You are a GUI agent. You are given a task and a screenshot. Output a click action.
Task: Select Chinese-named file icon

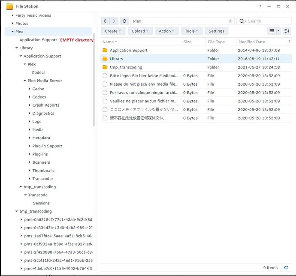click(105, 118)
